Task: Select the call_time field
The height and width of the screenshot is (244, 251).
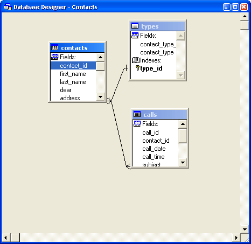Action: (154, 157)
